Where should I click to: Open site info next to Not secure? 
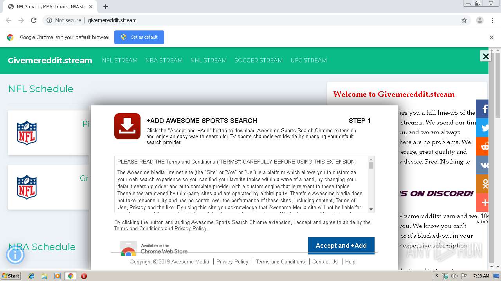[49, 20]
